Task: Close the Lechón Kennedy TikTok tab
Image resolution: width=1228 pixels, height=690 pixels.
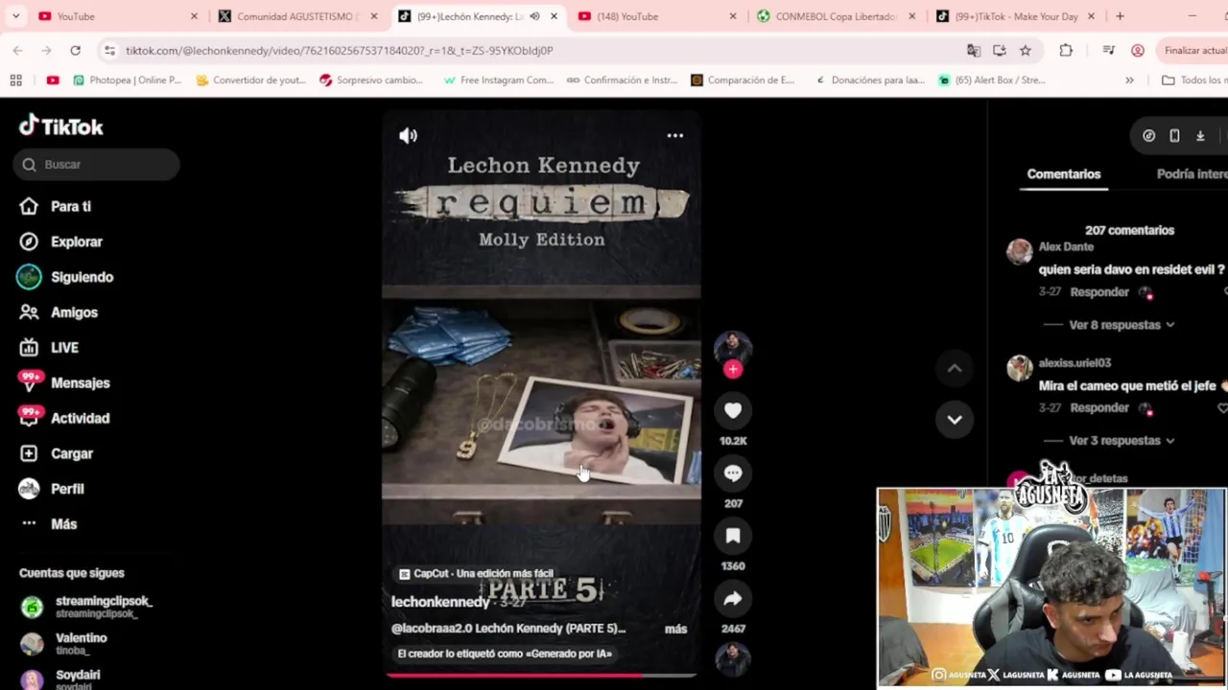Action: (x=555, y=16)
